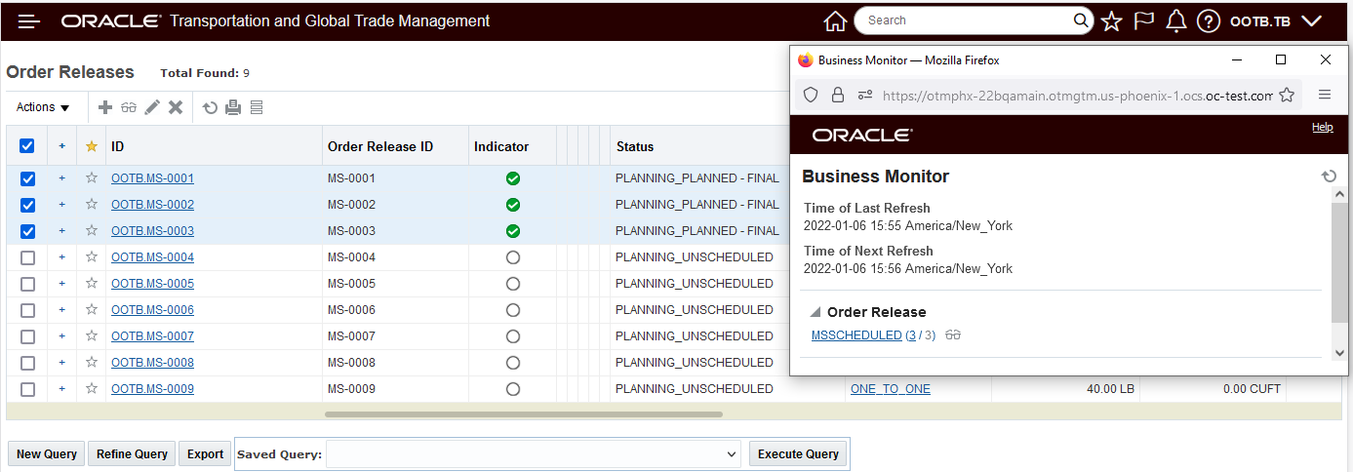Viewport: 1353px width, 472px height.
Task: Click the New Query button
Action: coord(47,454)
